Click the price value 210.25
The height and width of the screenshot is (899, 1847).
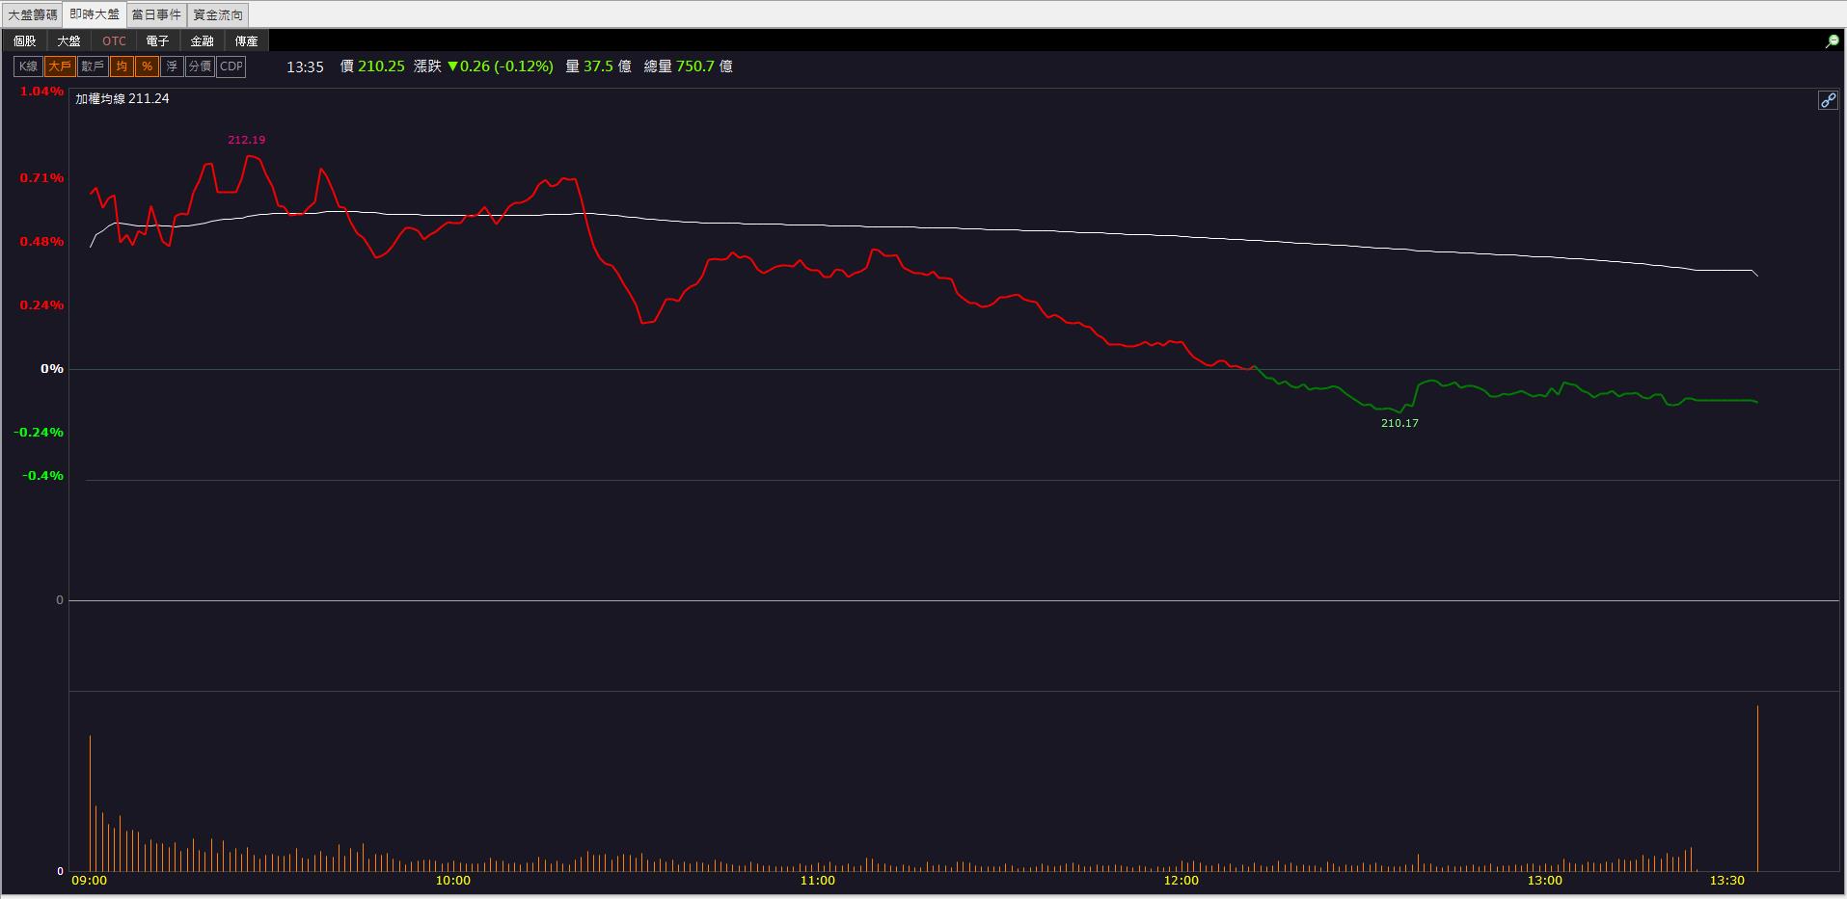(x=381, y=66)
